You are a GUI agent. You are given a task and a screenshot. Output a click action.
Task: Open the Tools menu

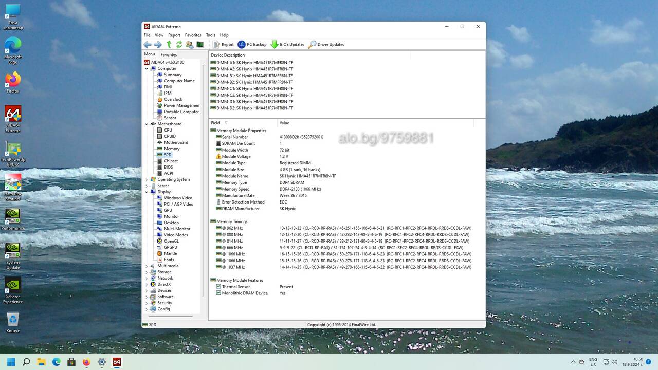(211, 35)
